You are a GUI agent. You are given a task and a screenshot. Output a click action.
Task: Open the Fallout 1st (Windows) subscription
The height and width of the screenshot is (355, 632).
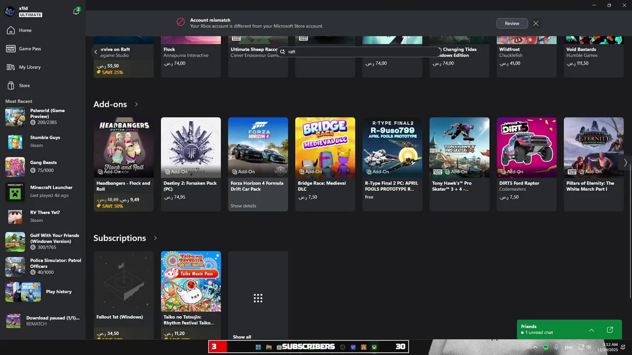(123, 295)
